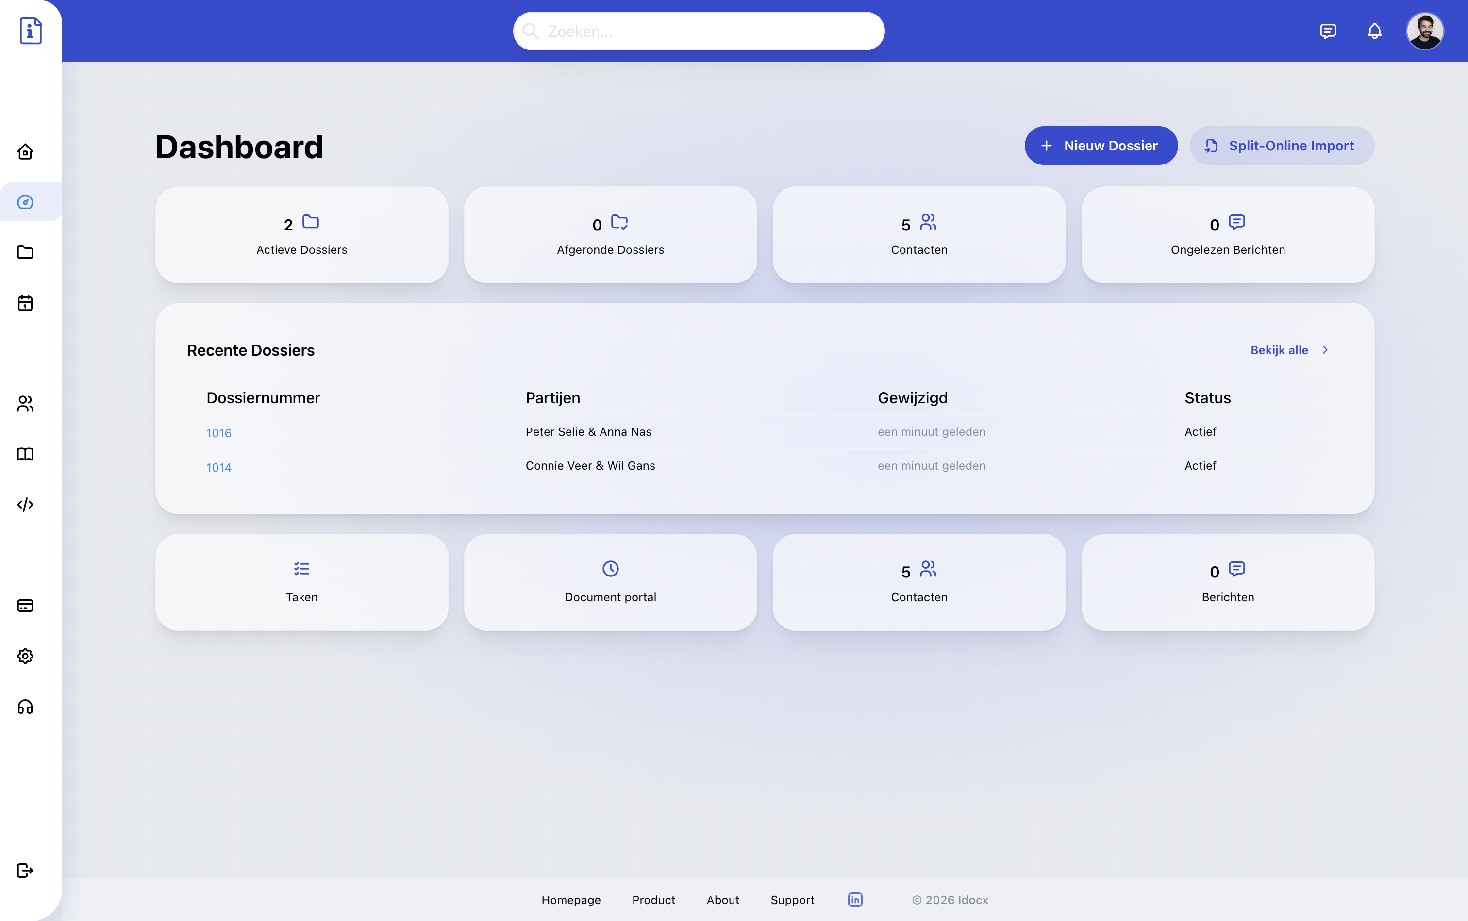Click the logout icon at sidebar bottom
The width and height of the screenshot is (1468, 921).
tap(25, 871)
